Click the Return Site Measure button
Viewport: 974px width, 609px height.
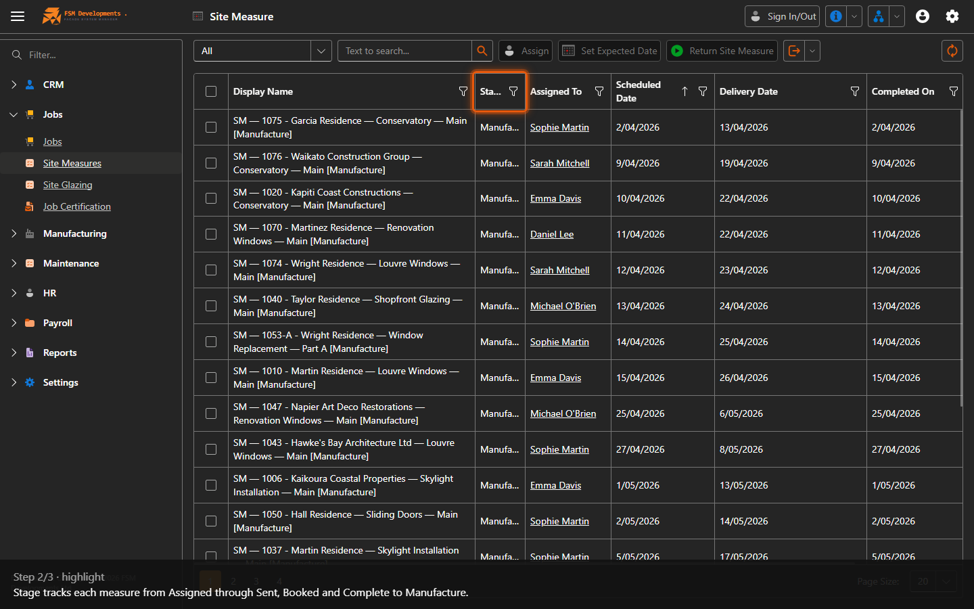722,51
